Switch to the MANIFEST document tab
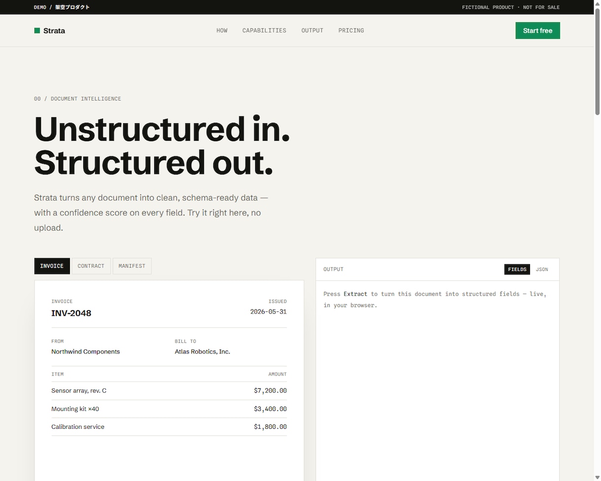Image resolution: width=601 pixels, height=481 pixels. point(132,266)
